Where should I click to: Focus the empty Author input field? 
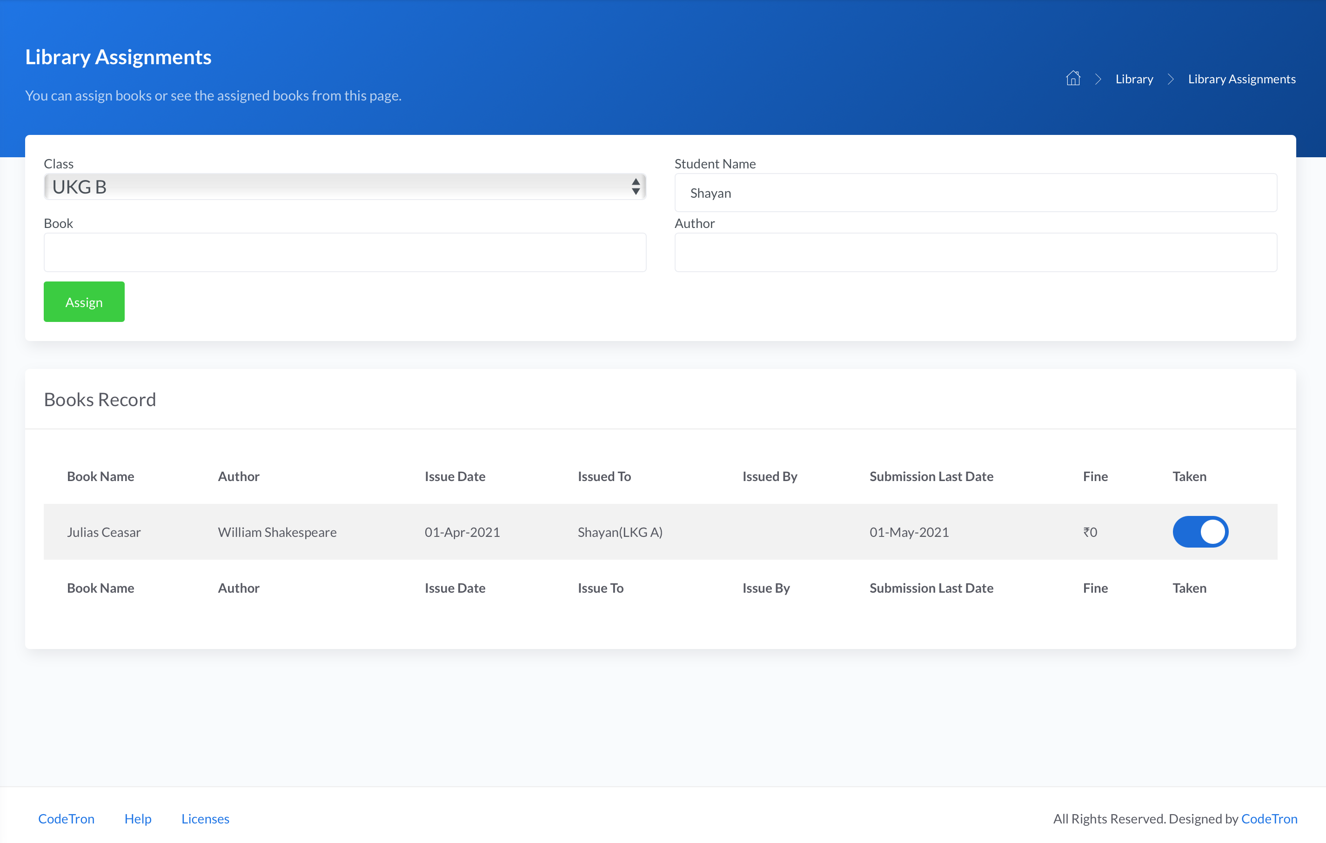[x=975, y=252]
